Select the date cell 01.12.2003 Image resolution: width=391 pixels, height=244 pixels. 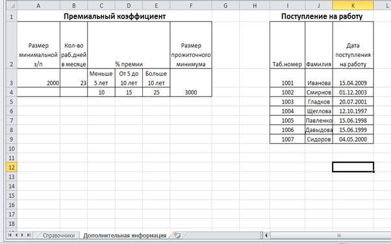(x=353, y=92)
